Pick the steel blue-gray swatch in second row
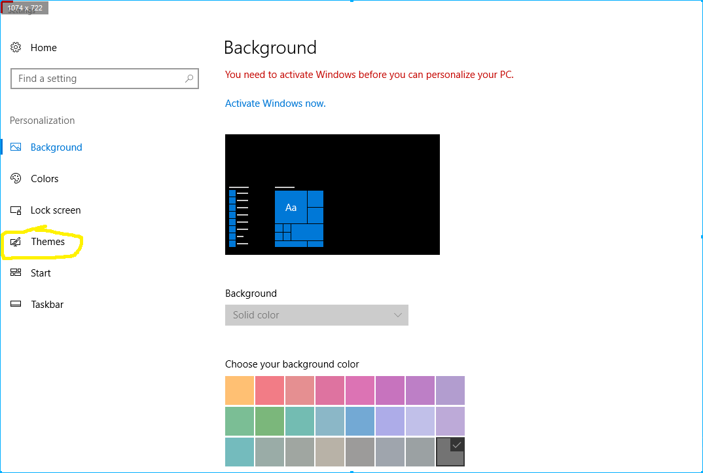Viewport: 703px width, 473px height. [x=329, y=421]
